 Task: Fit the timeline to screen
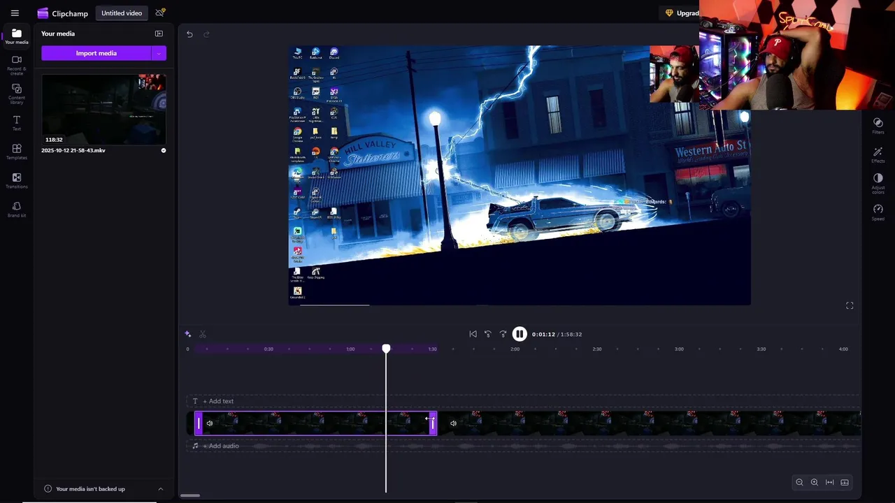click(x=830, y=482)
